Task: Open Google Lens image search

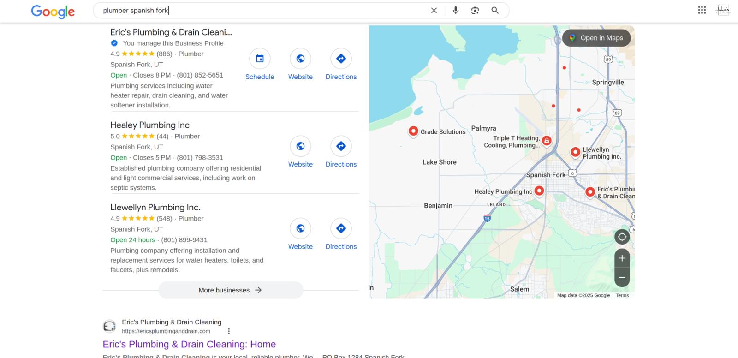Action: pos(475,10)
